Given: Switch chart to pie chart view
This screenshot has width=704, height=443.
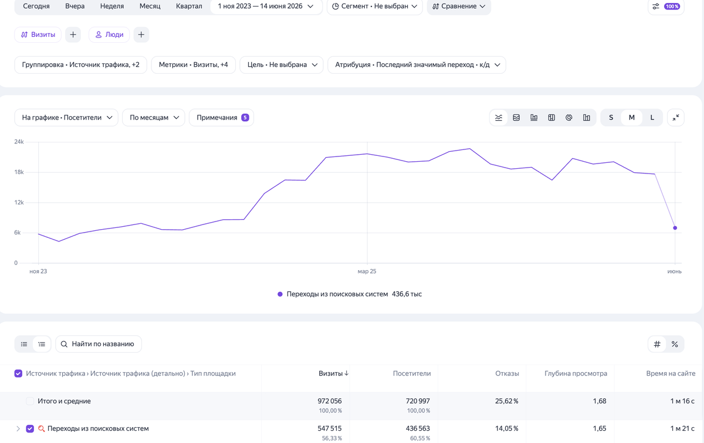Looking at the screenshot, I should click(569, 118).
